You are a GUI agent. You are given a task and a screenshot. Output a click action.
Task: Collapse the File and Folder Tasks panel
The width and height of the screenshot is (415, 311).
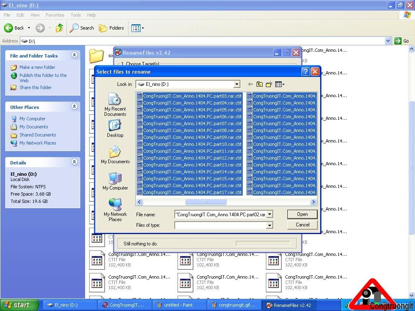pyautogui.click(x=74, y=55)
